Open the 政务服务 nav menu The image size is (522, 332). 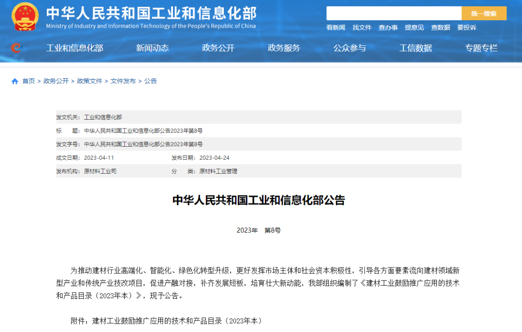284,48
